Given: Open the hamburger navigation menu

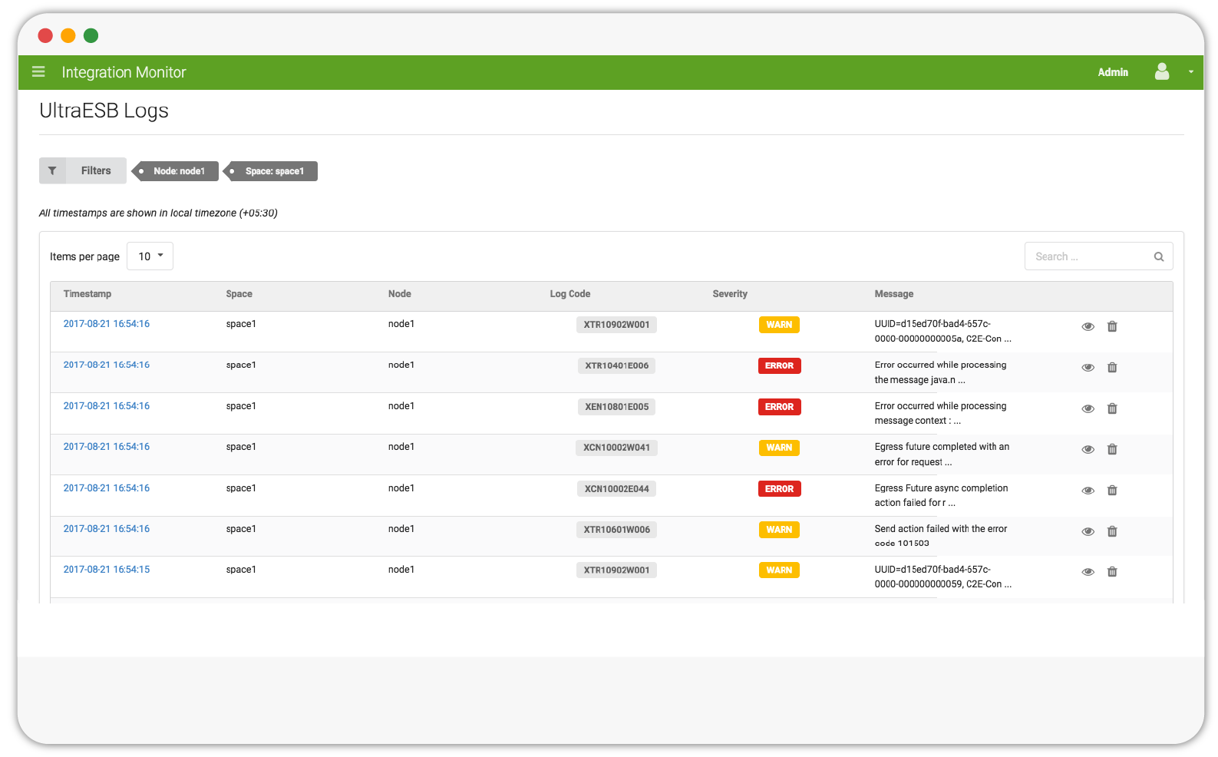Looking at the screenshot, I should point(38,72).
